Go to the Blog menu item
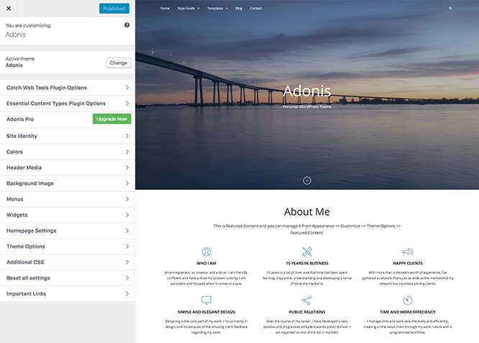 (x=239, y=9)
